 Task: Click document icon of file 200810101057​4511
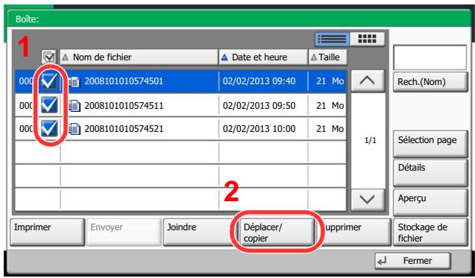75,106
